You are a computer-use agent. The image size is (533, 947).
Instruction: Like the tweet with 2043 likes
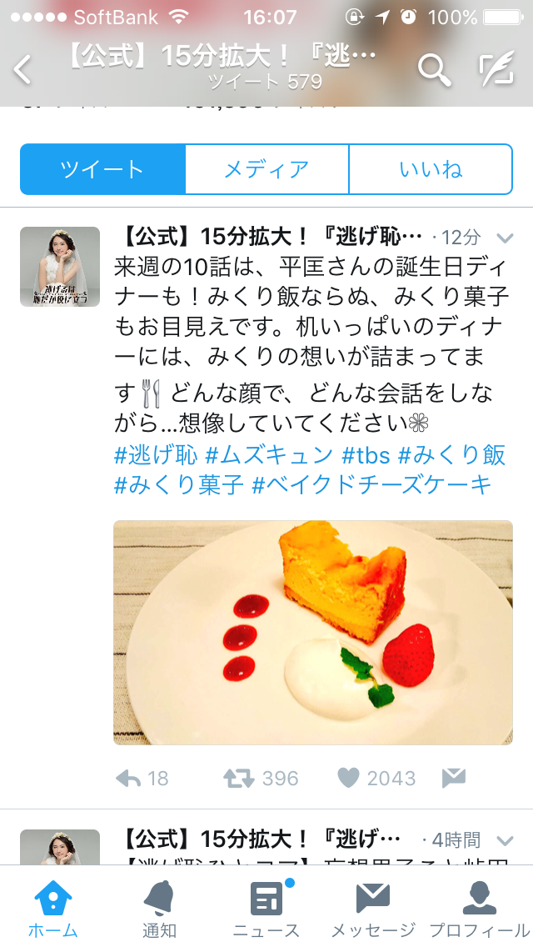[x=376, y=779]
